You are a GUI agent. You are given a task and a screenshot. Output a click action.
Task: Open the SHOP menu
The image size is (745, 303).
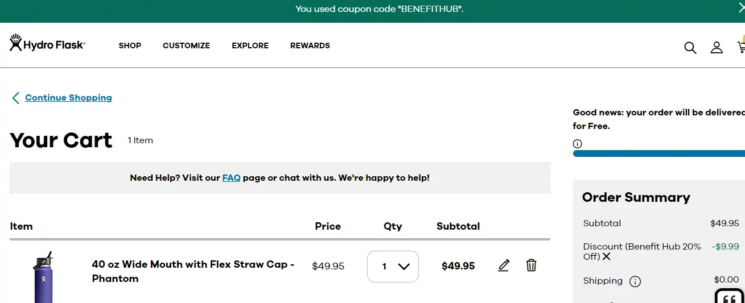point(130,45)
